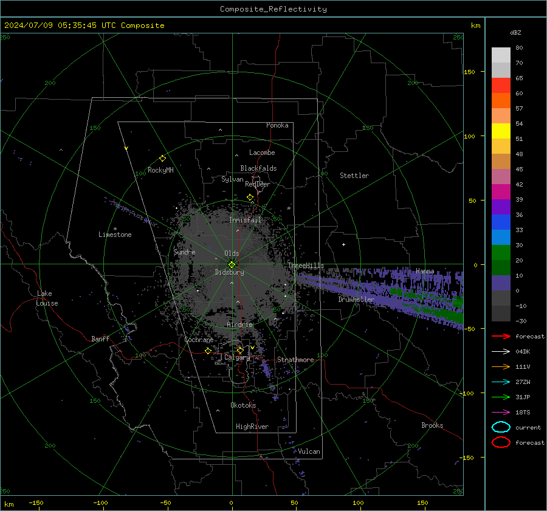The height and width of the screenshot is (511, 547).
Task: Click the Drumheller label
Action: (356, 300)
